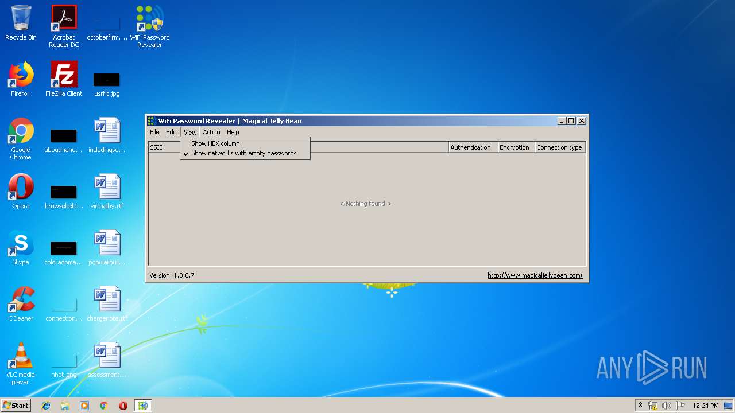The width and height of the screenshot is (735, 413).
Task: Open WiFi Password Revealer desktop shortcut
Action: 150,26
